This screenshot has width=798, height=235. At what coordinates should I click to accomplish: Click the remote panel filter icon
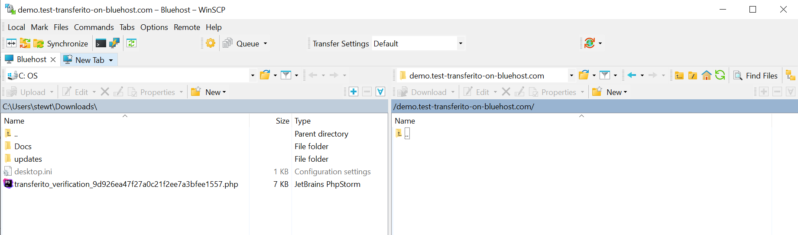click(605, 75)
